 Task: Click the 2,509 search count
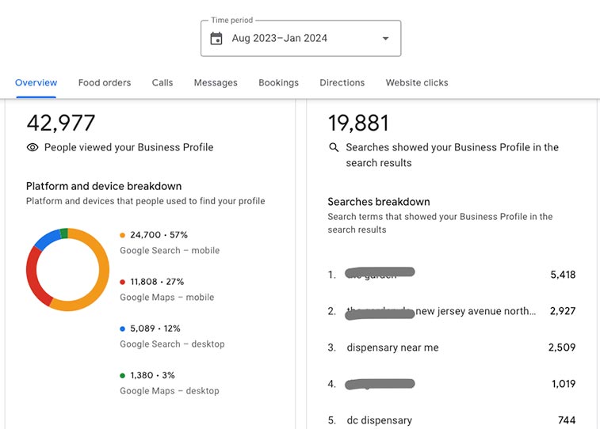562,347
